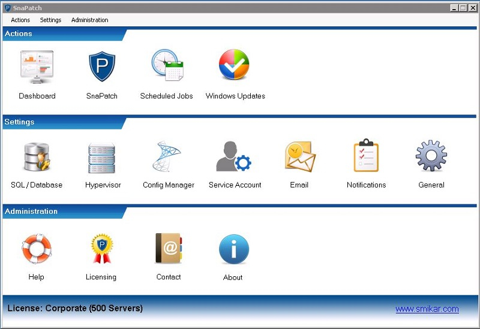Click the About label
The width and height of the screenshot is (480, 329).
(x=233, y=277)
